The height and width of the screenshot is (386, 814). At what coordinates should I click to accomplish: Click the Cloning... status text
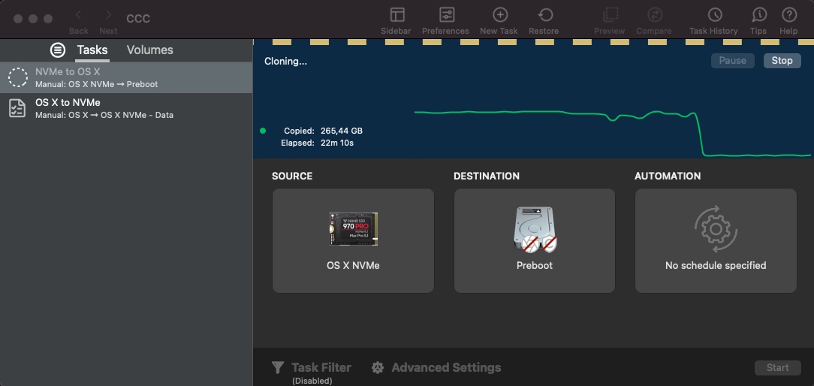tap(285, 62)
